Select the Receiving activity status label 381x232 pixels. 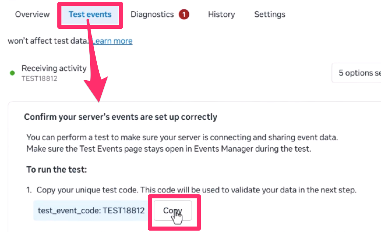tap(54, 68)
